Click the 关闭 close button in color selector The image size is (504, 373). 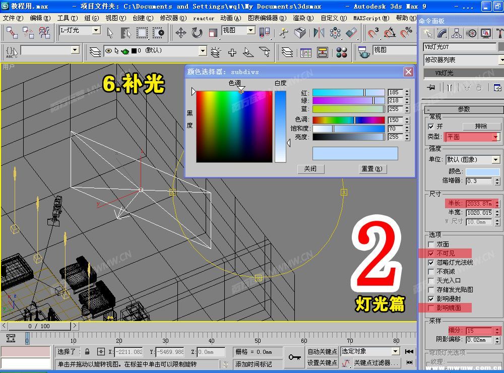click(x=310, y=169)
